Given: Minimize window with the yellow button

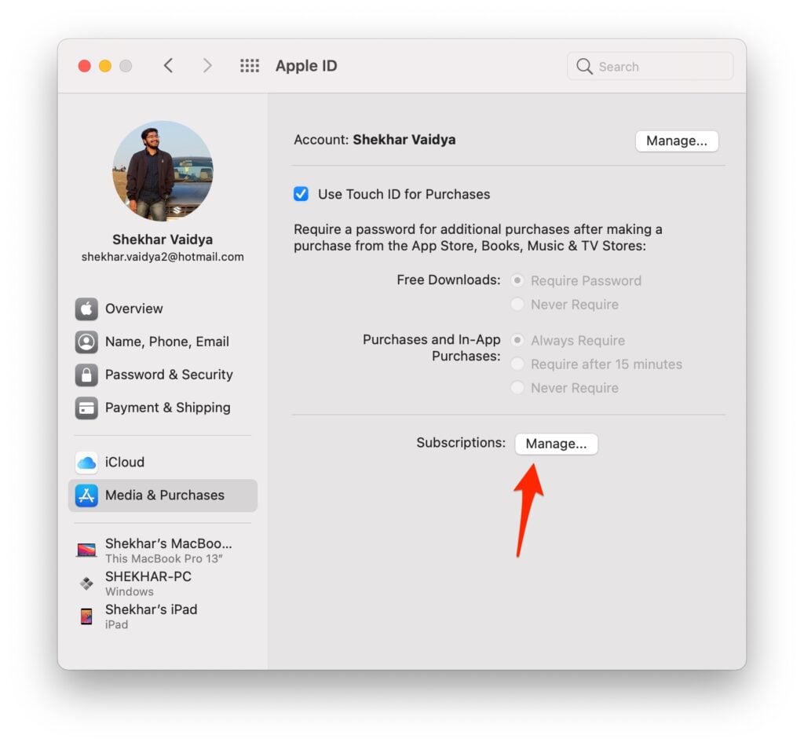Looking at the screenshot, I should coord(105,66).
